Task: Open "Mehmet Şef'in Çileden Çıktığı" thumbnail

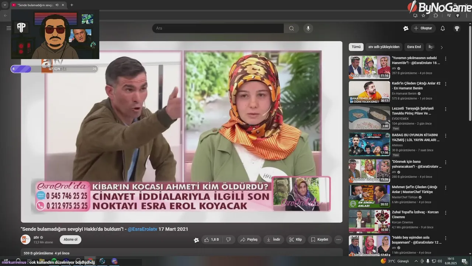Action: click(x=369, y=196)
